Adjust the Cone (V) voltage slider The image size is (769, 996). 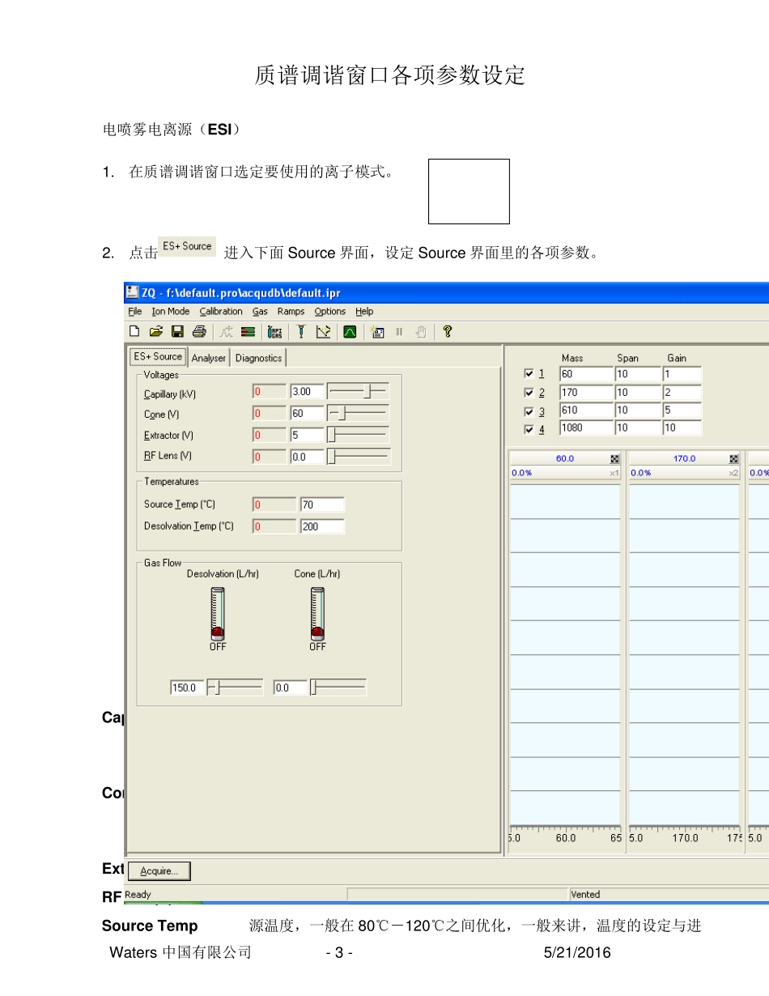point(358,413)
